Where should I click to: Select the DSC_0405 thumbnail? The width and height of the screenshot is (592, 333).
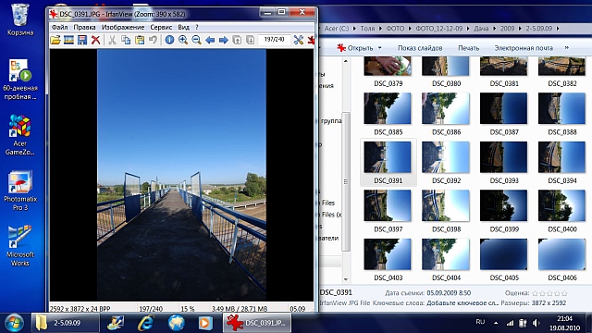coord(503,254)
